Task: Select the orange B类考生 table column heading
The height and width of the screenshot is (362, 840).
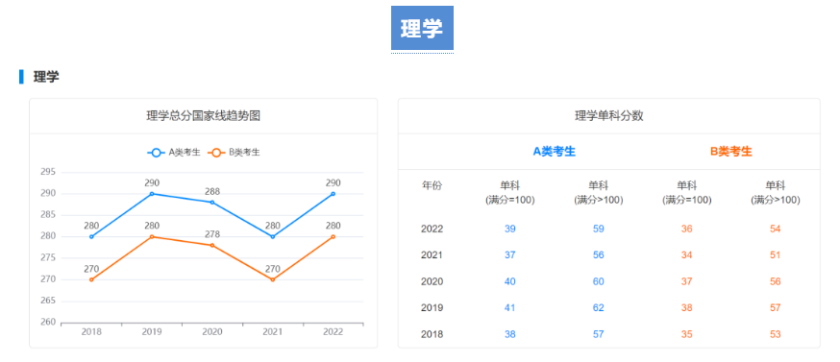Action: point(731,152)
